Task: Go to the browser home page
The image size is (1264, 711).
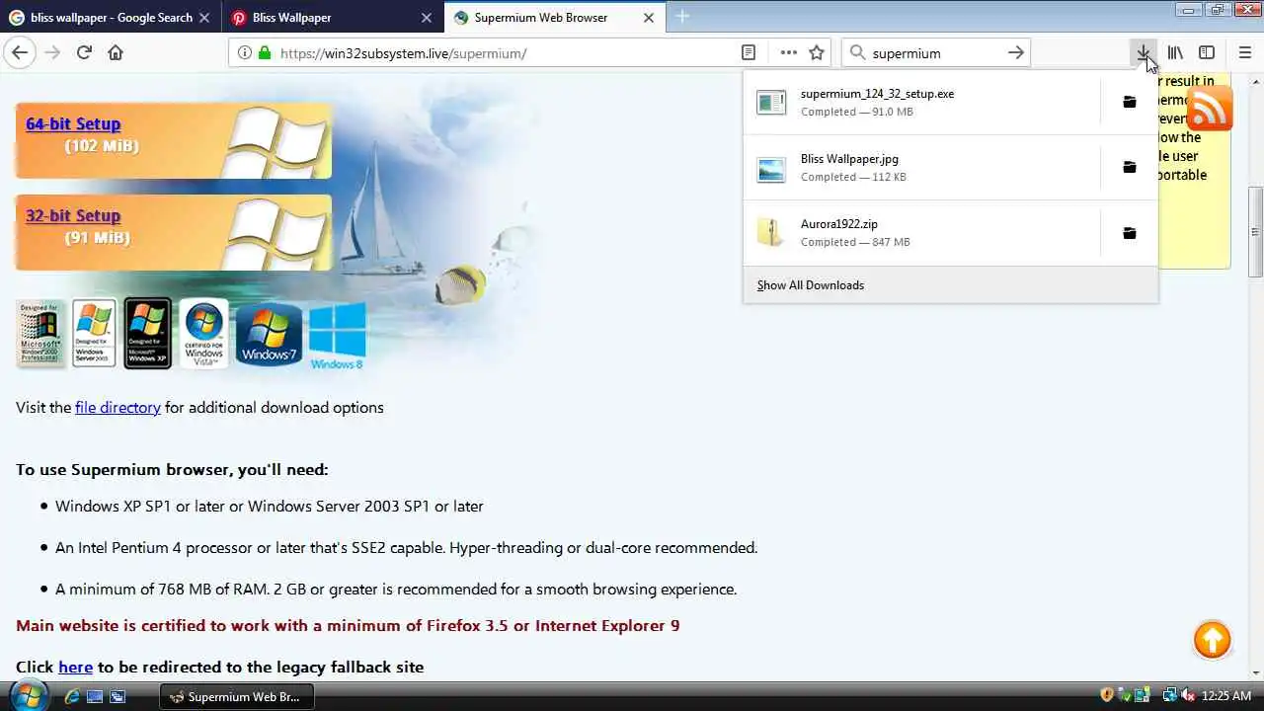Action: tap(116, 52)
